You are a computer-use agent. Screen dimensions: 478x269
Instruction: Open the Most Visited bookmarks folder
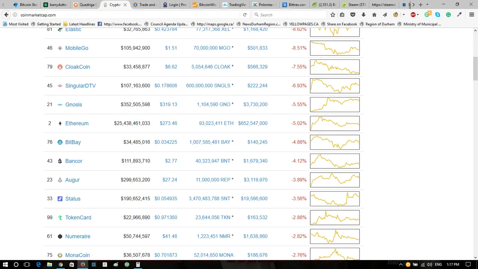click(x=16, y=24)
